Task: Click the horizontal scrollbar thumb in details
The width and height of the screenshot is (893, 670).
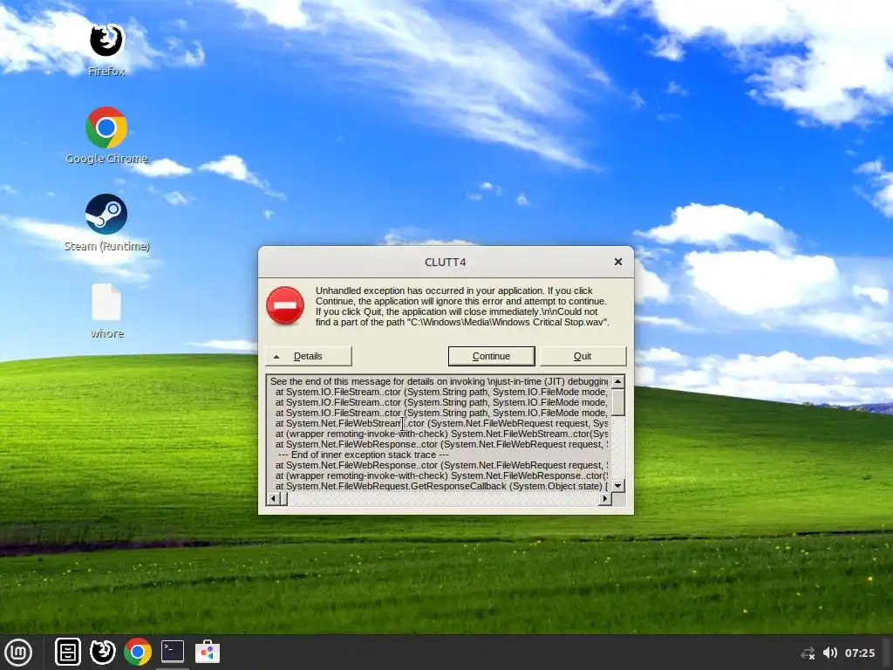Action: pos(283,499)
